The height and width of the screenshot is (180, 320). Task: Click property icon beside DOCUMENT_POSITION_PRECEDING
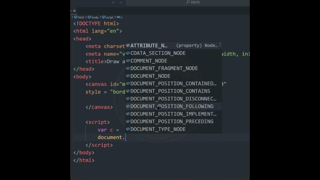point(128,121)
